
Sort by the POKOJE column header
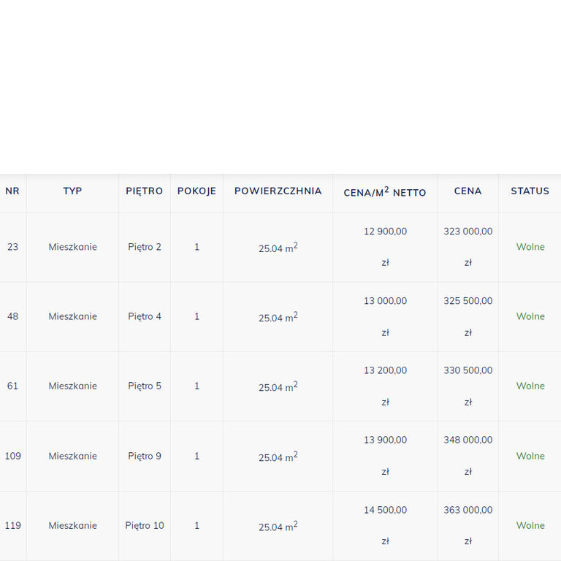click(x=196, y=191)
